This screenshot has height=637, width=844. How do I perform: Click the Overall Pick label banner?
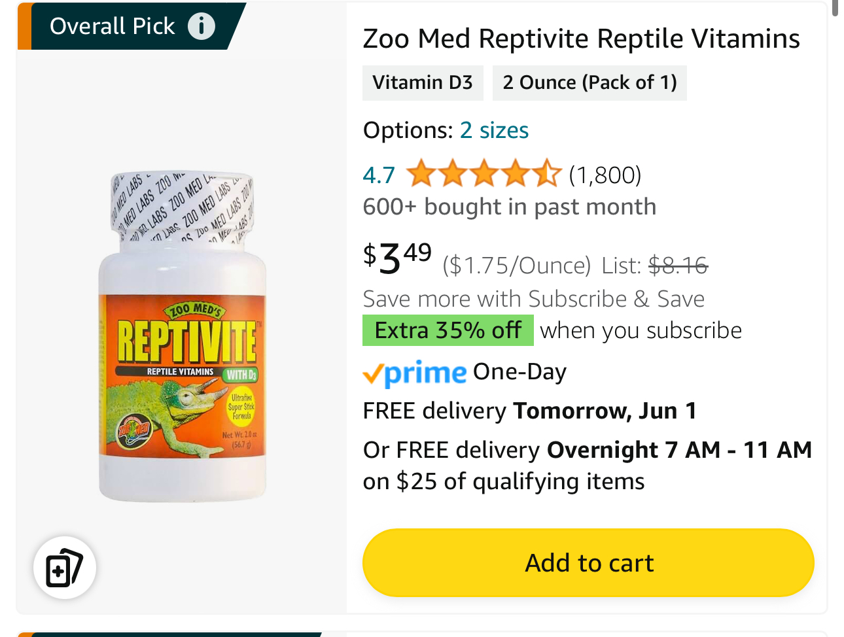pos(112,26)
